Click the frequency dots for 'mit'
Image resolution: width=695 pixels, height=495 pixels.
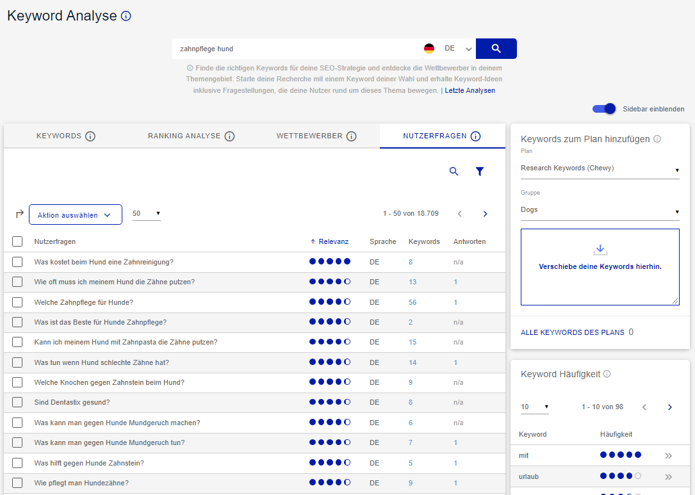tap(621, 455)
